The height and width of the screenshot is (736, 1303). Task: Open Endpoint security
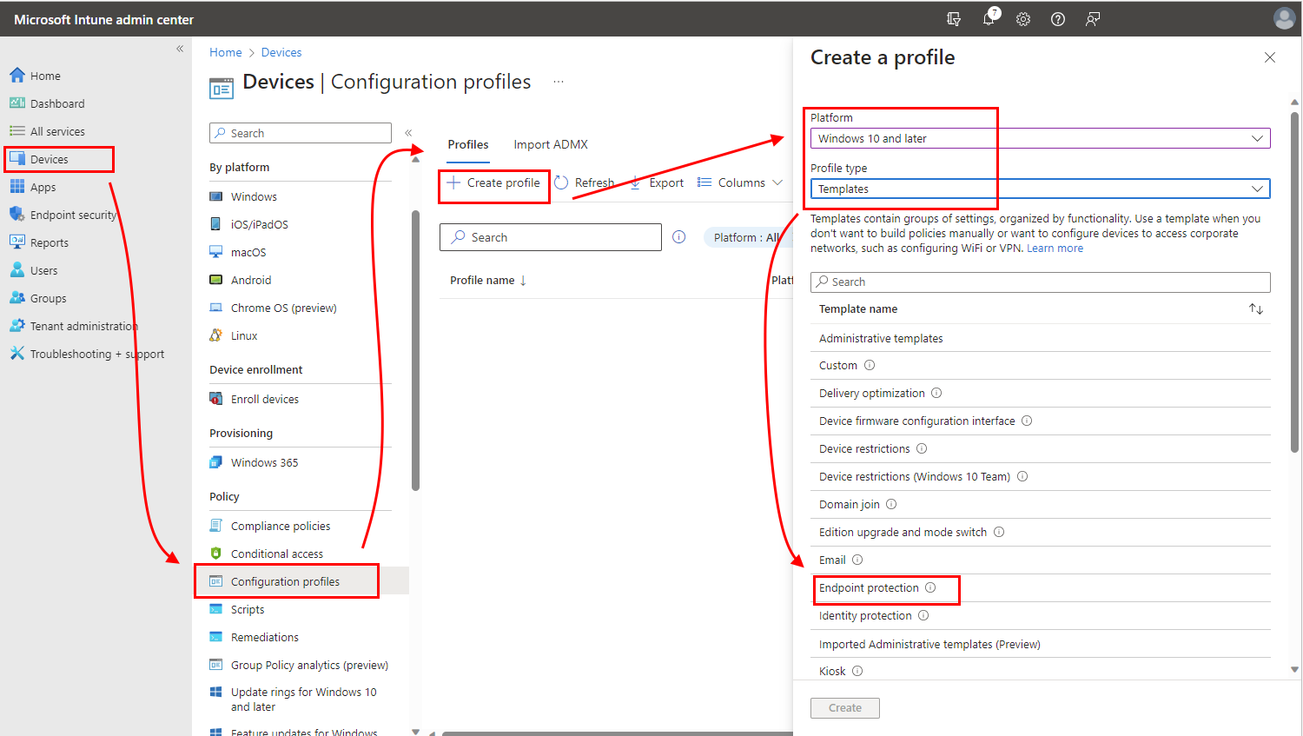[x=70, y=215]
